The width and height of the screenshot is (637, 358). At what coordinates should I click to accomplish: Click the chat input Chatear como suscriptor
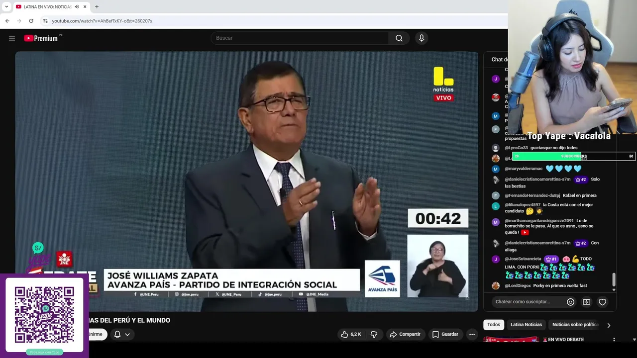(x=529, y=302)
